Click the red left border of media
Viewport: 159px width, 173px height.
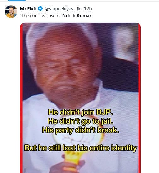[21, 98]
